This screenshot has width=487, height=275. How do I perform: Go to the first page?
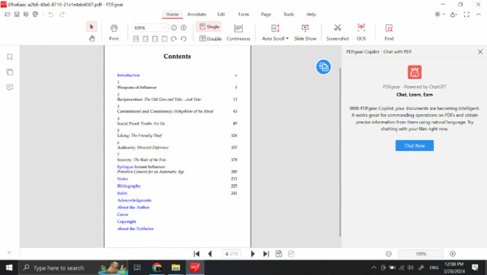[197, 254]
